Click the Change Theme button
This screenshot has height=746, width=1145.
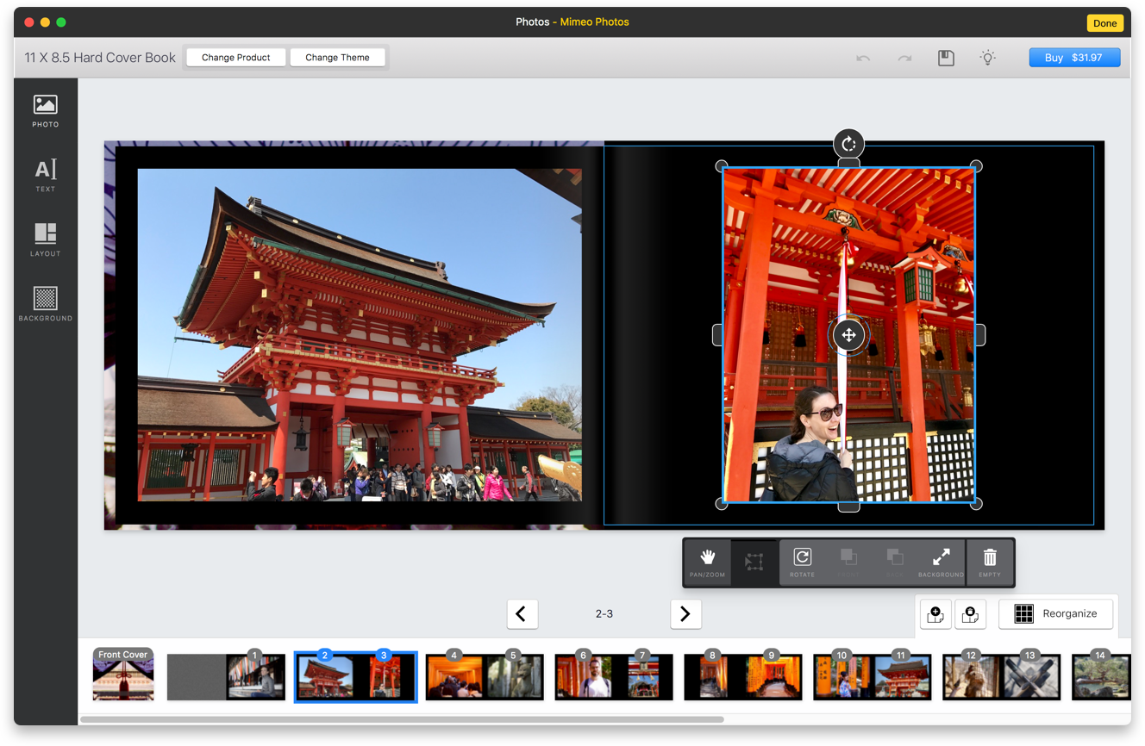[x=338, y=57]
